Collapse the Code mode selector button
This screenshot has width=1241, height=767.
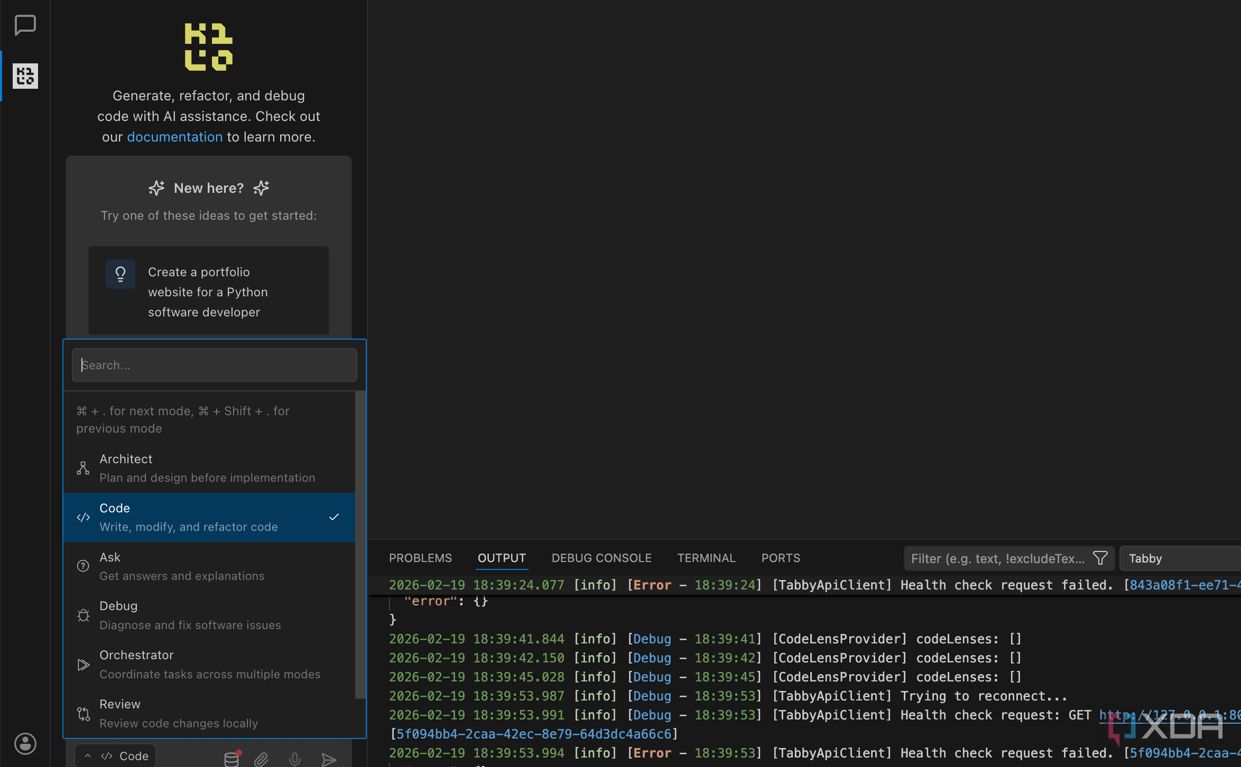pyautogui.click(x=115, y=756)
